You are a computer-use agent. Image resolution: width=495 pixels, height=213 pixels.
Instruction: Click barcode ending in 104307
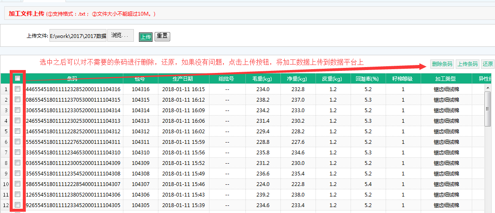pos(73,184)
